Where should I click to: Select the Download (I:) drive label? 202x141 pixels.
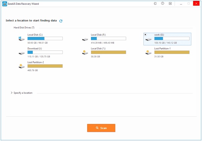point(34,49)
